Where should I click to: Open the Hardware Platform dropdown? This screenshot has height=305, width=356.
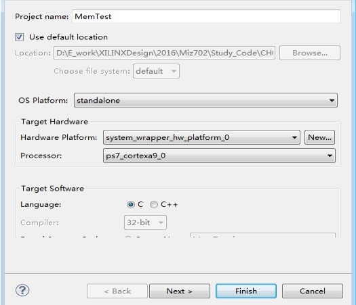click(201, 137)
